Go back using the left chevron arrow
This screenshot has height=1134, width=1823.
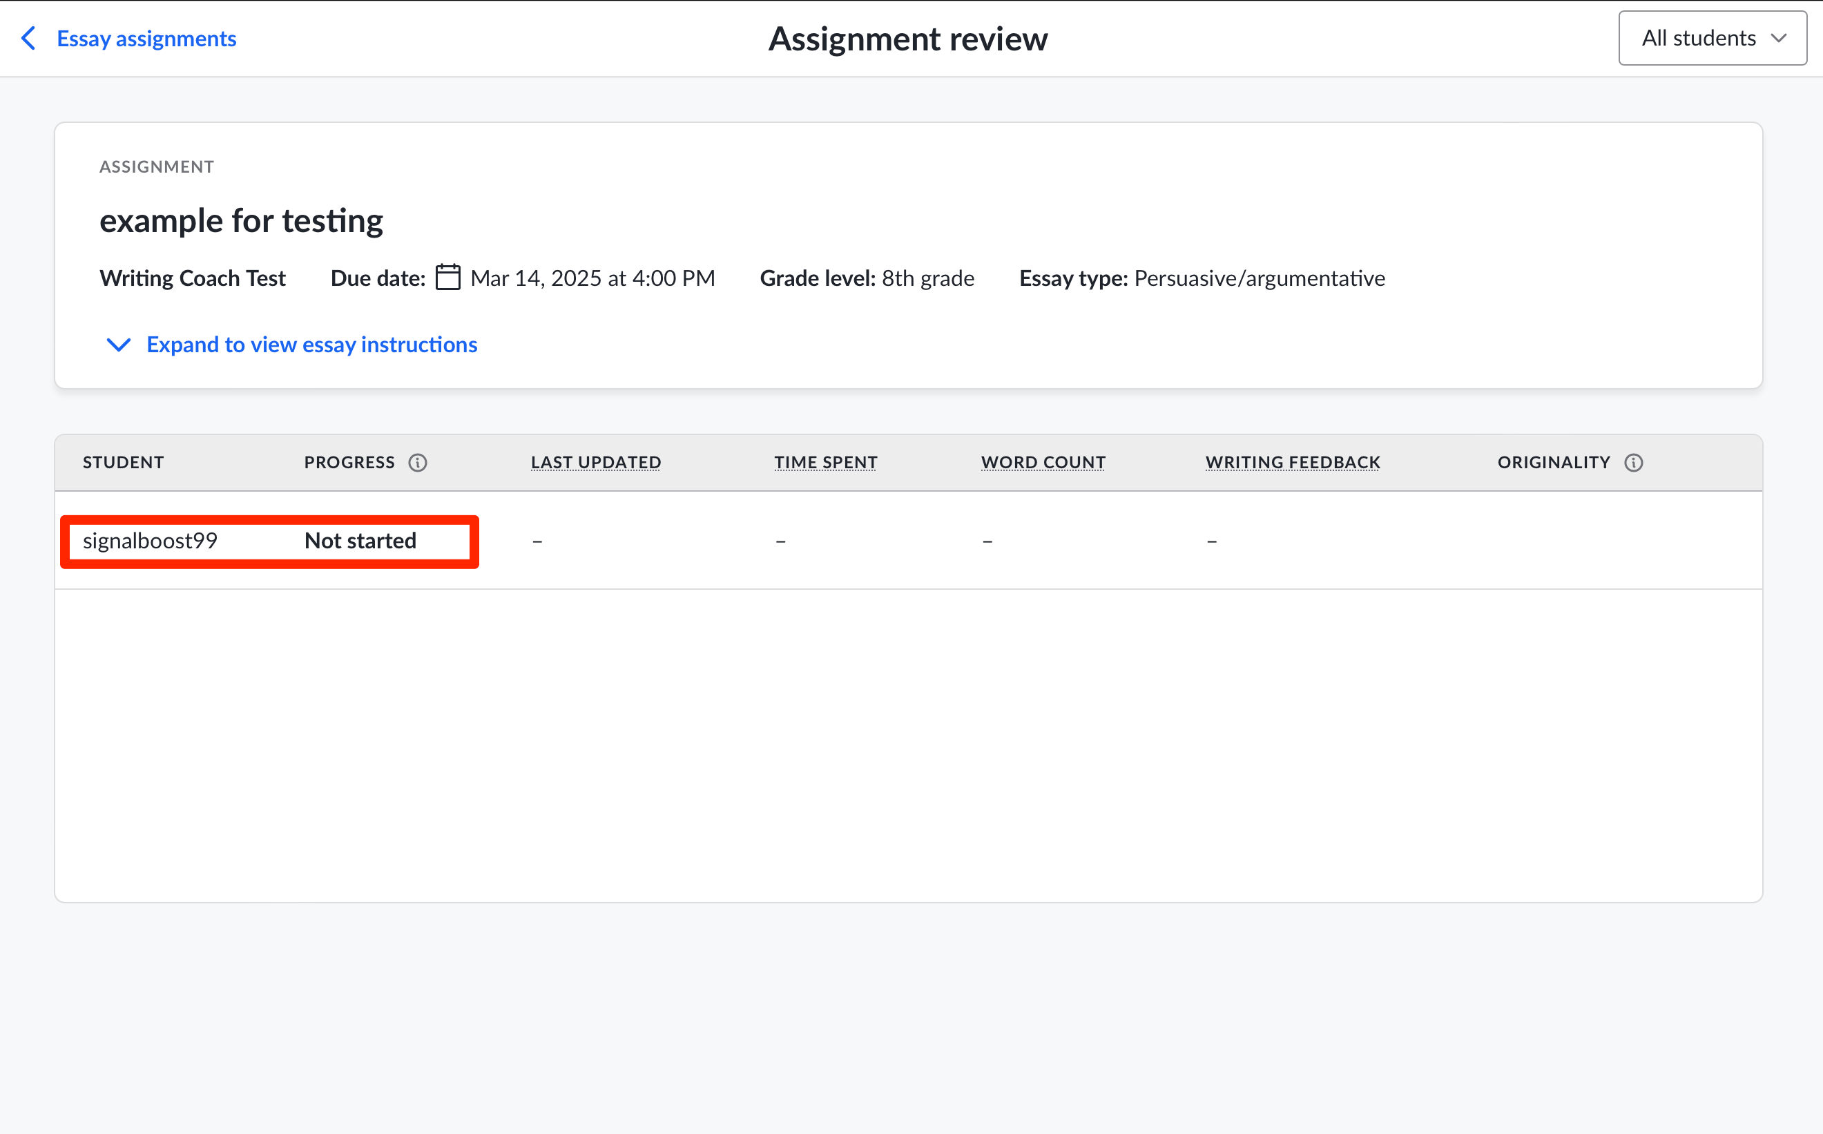[x=28, y=38]
